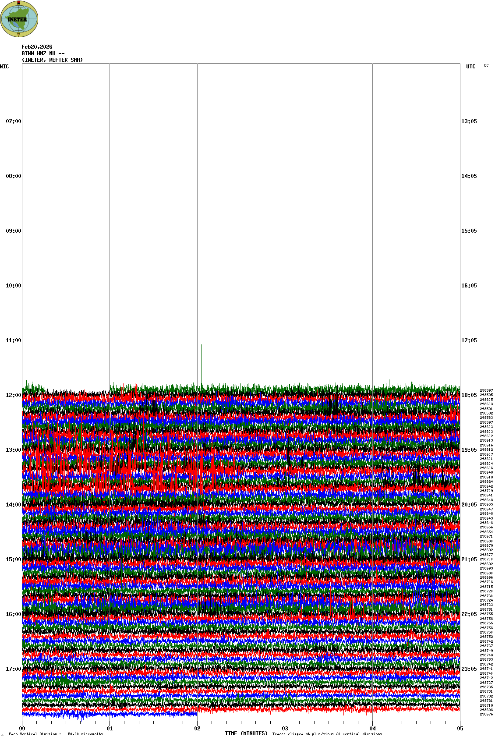Screen dimensions: 495x740
Task: Click the tall red spike above the traces
Action: point(136,376)
